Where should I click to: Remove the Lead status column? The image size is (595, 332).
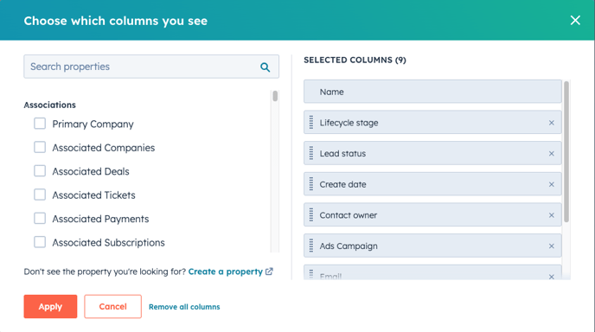(552, 153)
